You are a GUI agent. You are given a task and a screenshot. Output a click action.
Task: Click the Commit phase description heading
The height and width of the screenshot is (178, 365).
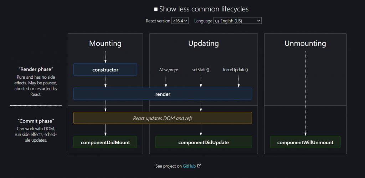36,121
